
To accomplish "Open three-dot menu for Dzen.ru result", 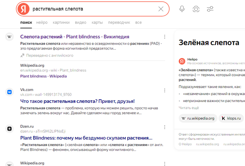I will (164, 127).
